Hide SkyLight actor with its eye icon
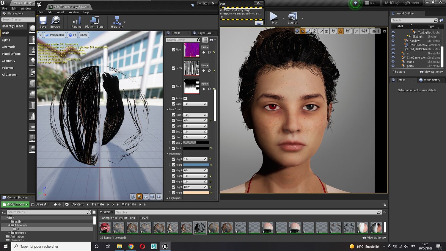Image resolution: width=446 pixels, height=251 pixels. pos(393,37)
